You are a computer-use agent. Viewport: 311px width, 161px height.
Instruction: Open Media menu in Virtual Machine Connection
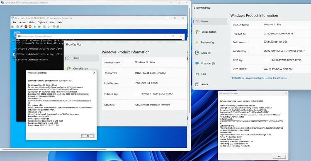tap(32, 22)
